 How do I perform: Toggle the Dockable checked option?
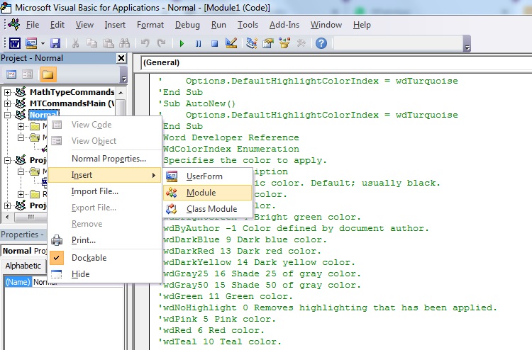(105, 258)
